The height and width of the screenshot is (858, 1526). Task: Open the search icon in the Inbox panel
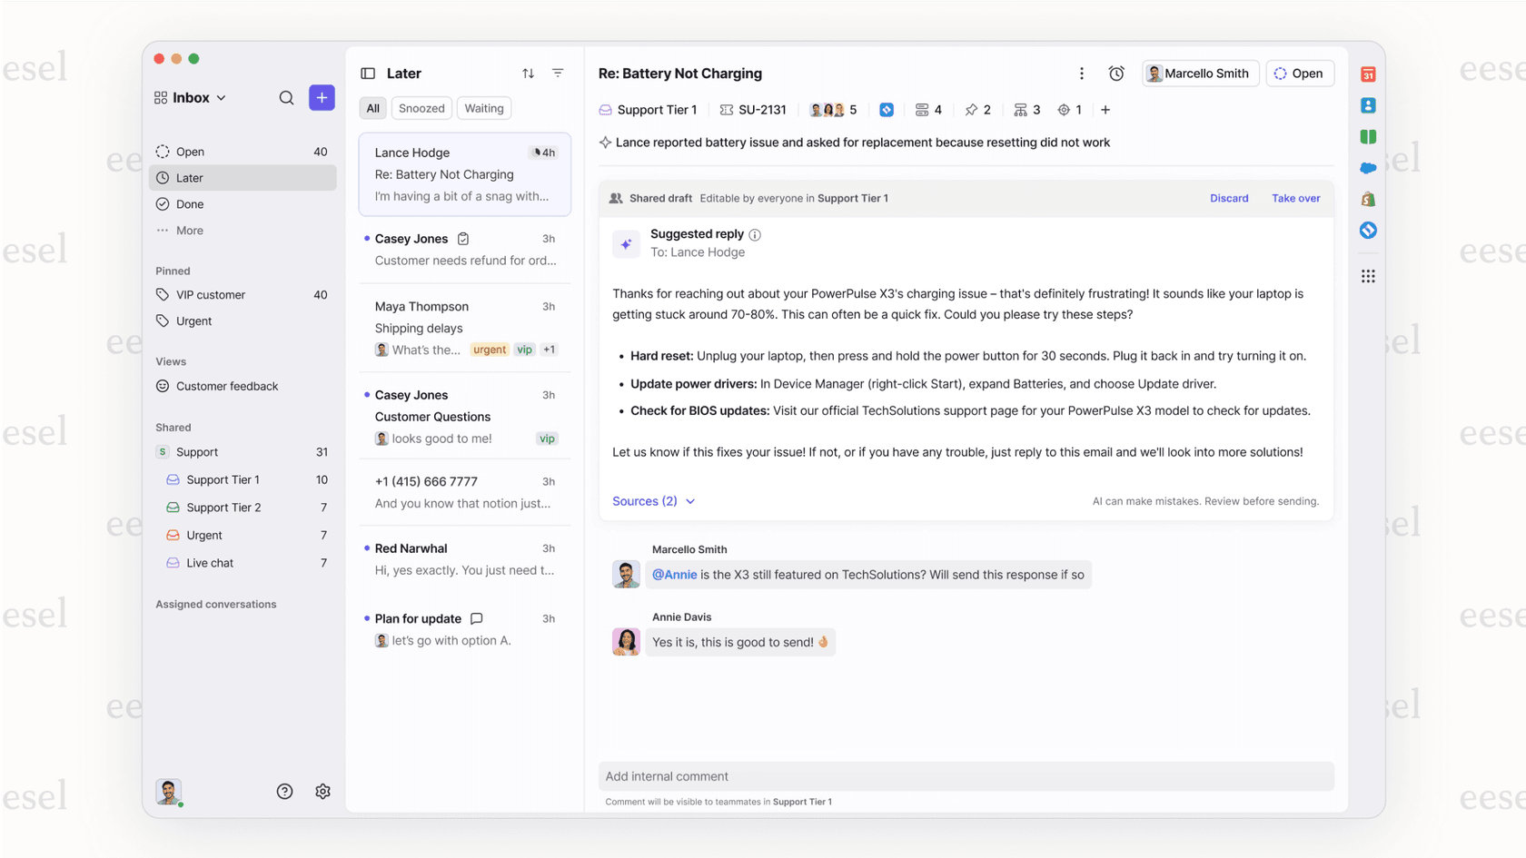286,97
